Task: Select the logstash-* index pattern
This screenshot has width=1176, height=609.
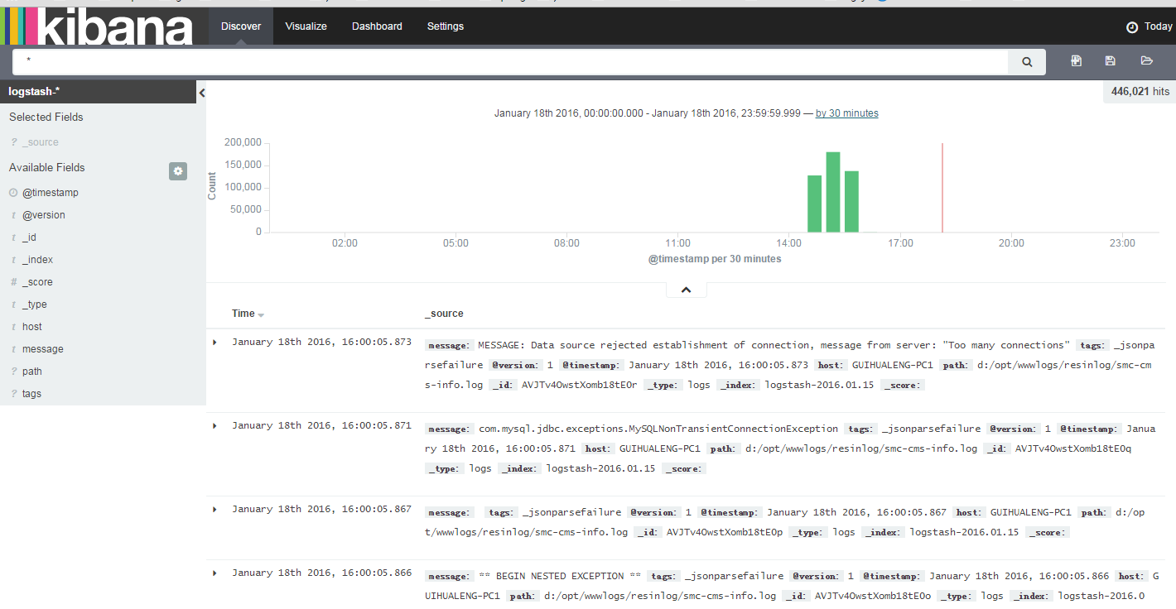Action: click(x=98, y=92)
